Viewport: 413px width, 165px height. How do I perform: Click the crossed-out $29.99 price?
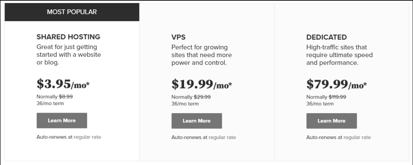(202, 97)
